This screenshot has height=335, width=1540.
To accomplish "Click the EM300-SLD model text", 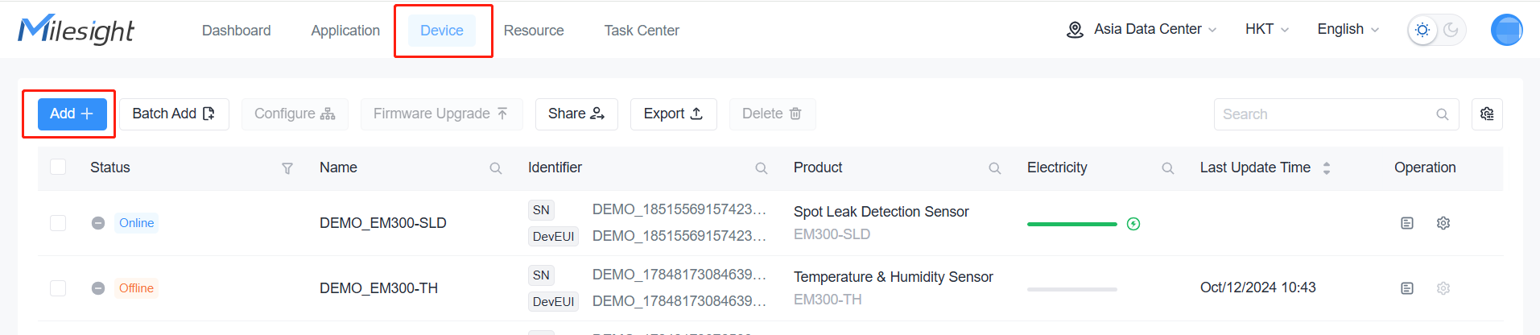I will pyautogui.click(x=832, y=234).
